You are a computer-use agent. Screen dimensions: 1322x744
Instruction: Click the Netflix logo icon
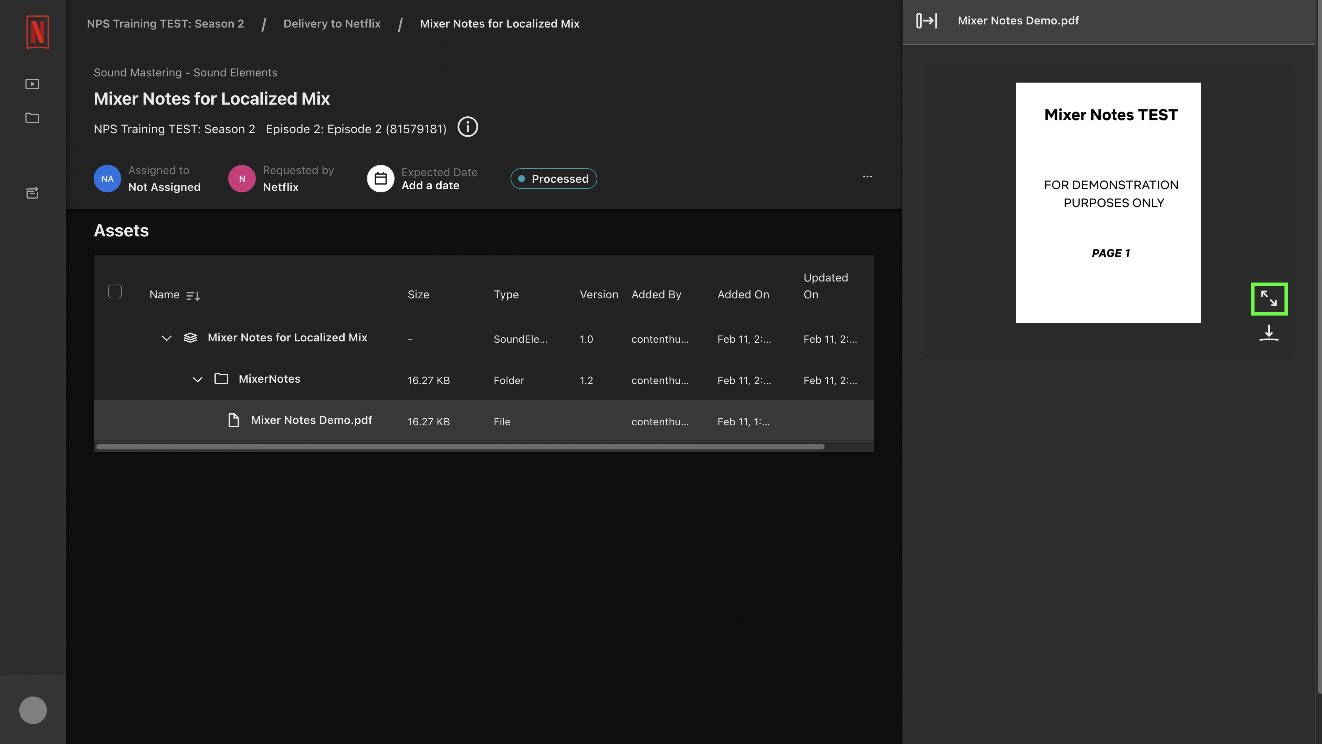38,32
